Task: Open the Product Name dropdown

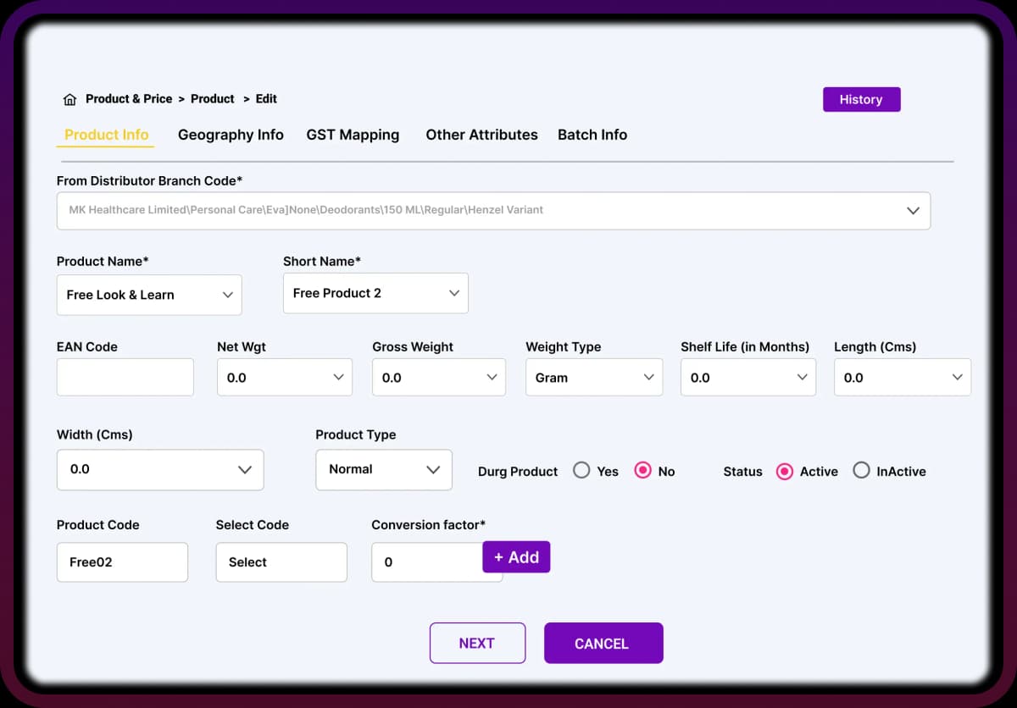Action: click(x=227, y=295)
